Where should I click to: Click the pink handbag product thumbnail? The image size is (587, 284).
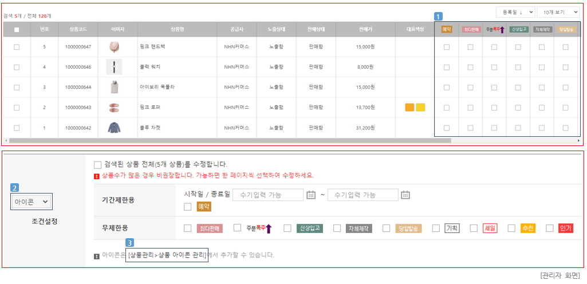click(114, 47)
